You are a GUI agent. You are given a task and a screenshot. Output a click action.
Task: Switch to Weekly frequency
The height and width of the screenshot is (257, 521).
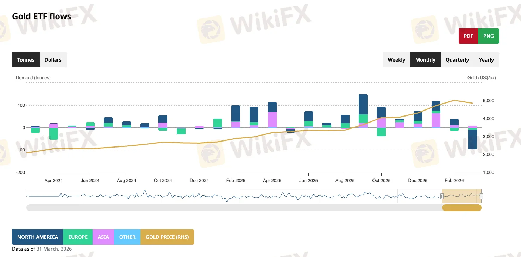tap(396, 59)
